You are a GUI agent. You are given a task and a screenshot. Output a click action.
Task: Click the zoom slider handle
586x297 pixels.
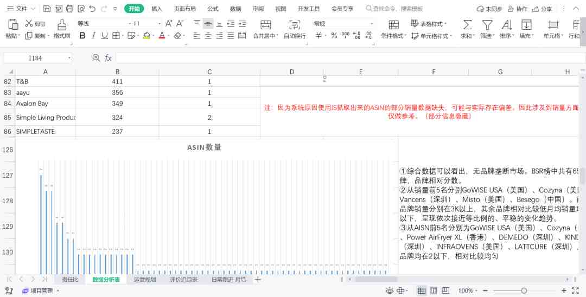coord(524,290)
